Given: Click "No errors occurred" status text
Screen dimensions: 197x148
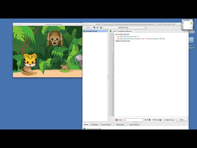Looking at the screenshot, I should coord(94,129).
